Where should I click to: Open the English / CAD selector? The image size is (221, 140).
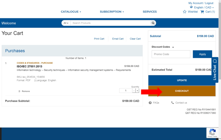point(204,7)
